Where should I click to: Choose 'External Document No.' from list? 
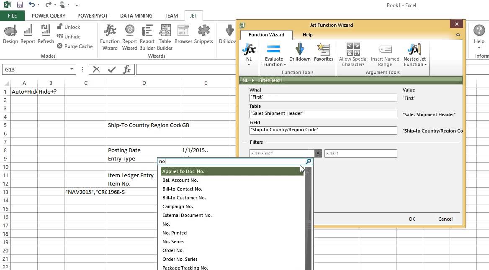(232, 215)
